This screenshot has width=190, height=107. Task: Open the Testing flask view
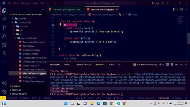[x=4, y=53]
